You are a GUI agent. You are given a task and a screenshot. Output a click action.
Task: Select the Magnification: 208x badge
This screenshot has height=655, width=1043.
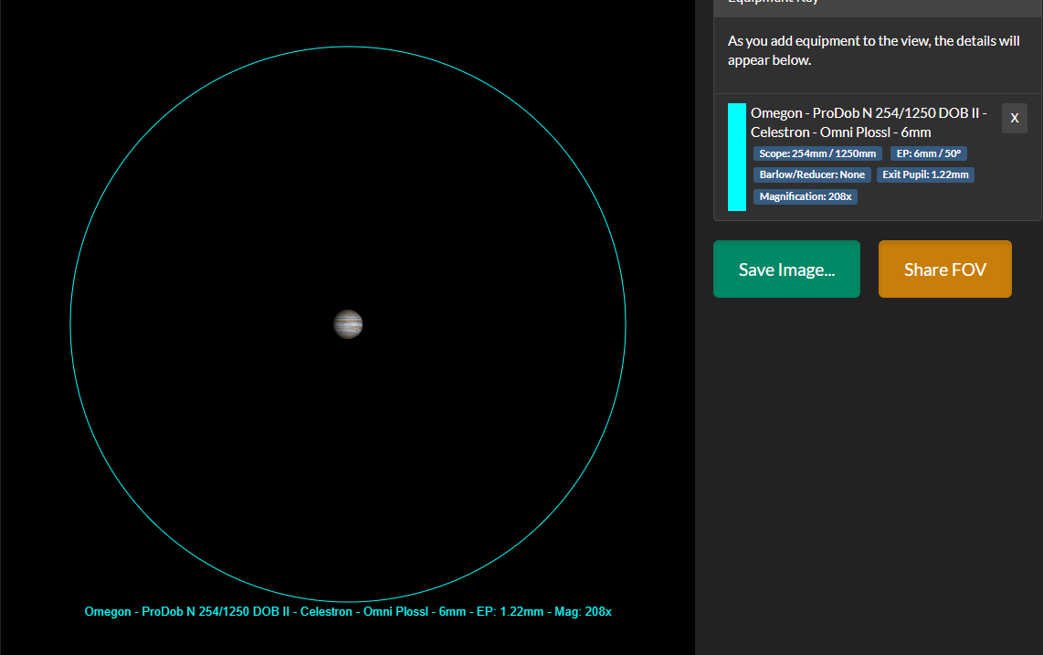click(806, 197)
